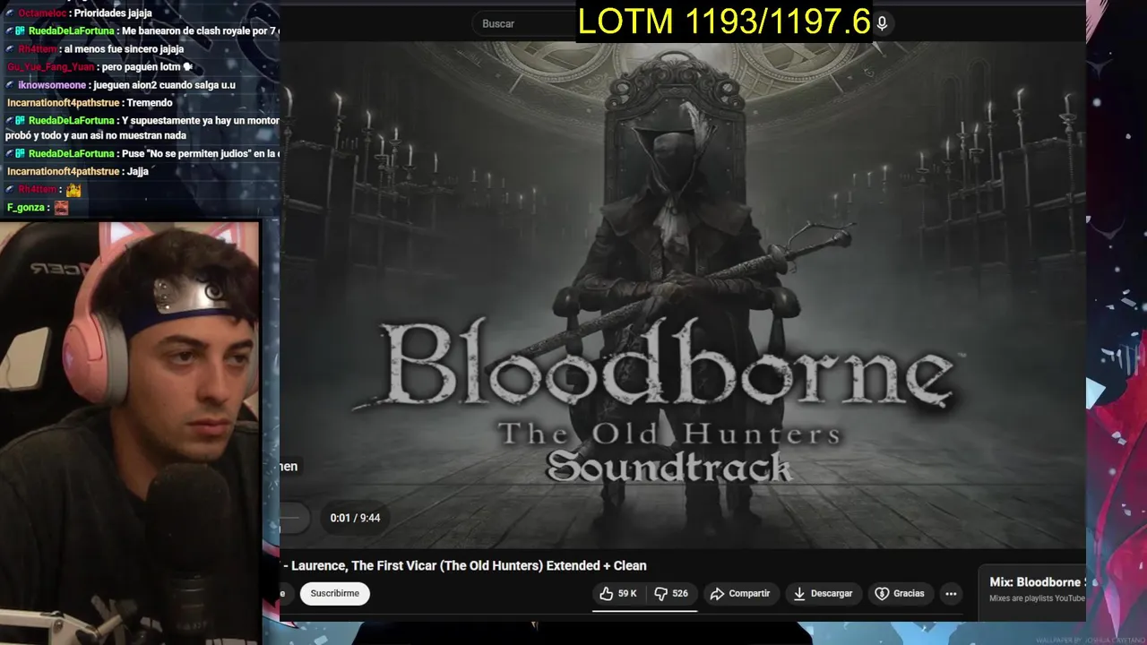Select chat user F_gonza
Screen dimensions: 1147x645
pos(27,207)
